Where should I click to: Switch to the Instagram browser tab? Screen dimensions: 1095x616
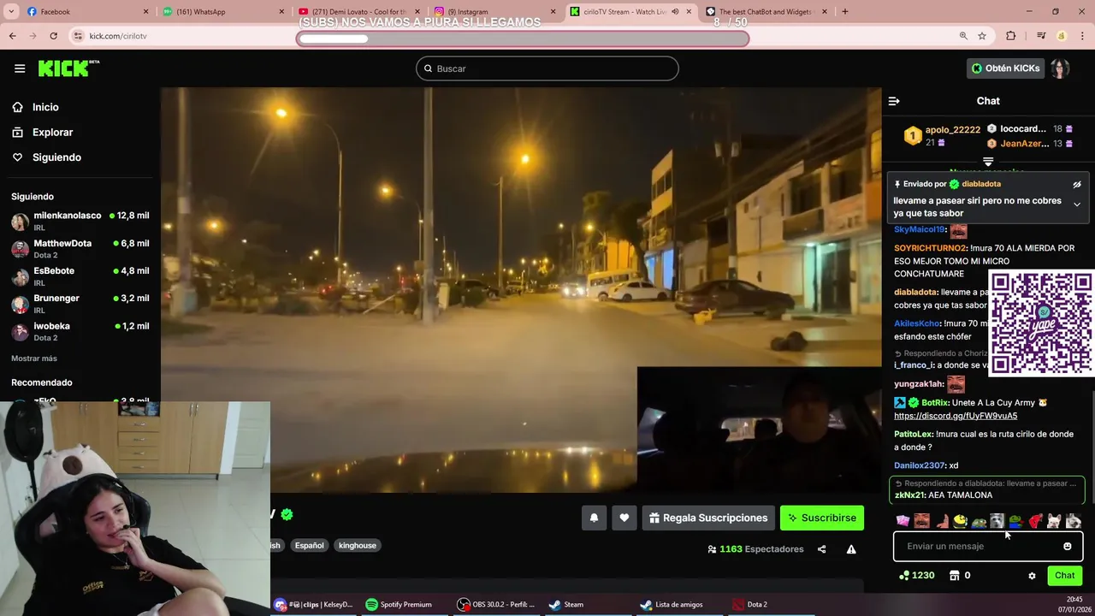pos(494,12)
